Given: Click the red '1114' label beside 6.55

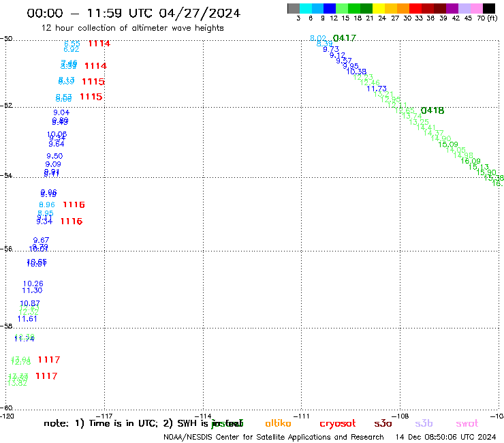Looking at the screenshot, I should (99, 43).
